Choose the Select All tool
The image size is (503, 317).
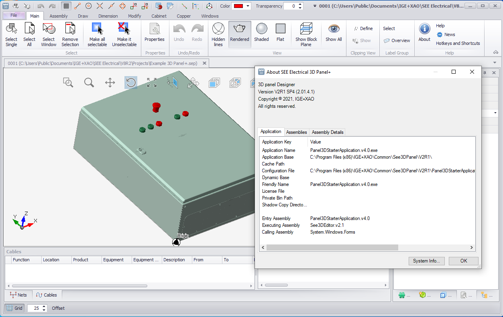click(29, 34)
